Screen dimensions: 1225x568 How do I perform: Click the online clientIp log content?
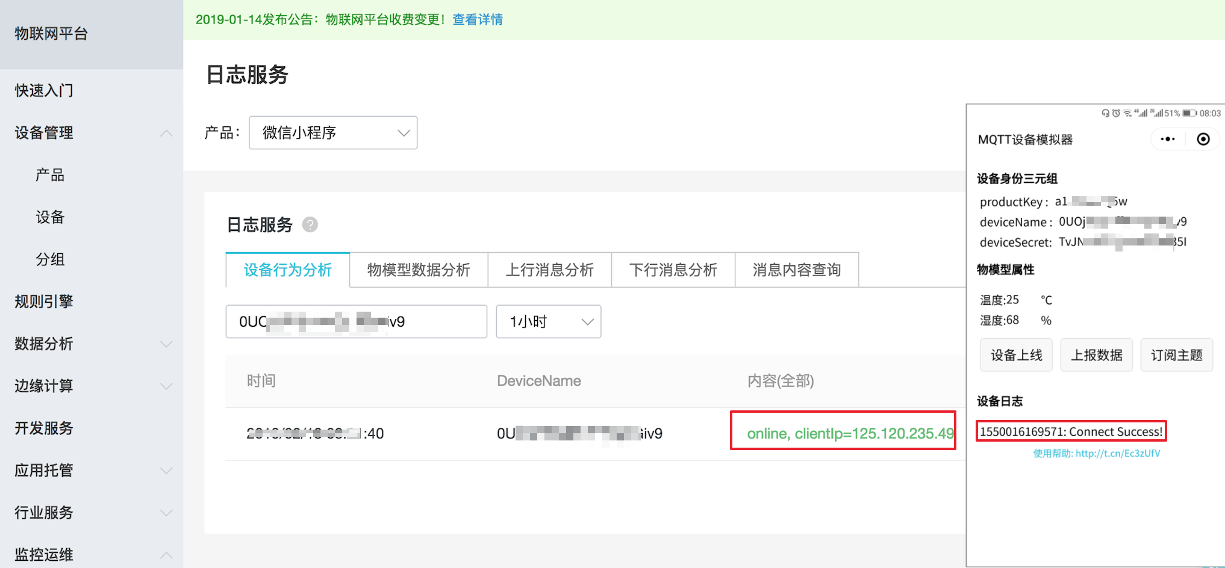pos(850,433)
